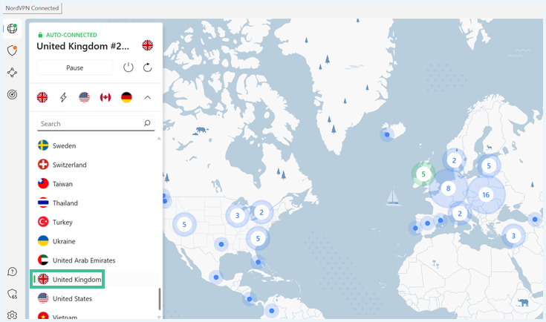Click UK flag next to connected server name
This screenshot has height=322, width=546.
coord(148,45)
